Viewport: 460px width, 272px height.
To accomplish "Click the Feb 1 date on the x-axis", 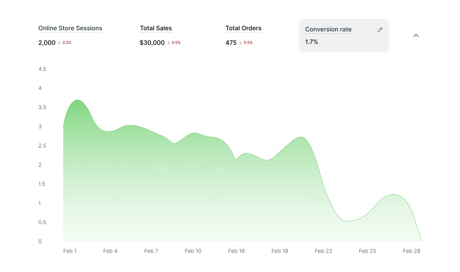I will [x=70, y=251].
